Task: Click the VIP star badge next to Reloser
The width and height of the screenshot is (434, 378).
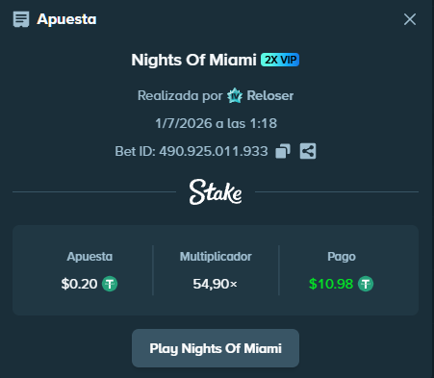Action: click(235, 95)
